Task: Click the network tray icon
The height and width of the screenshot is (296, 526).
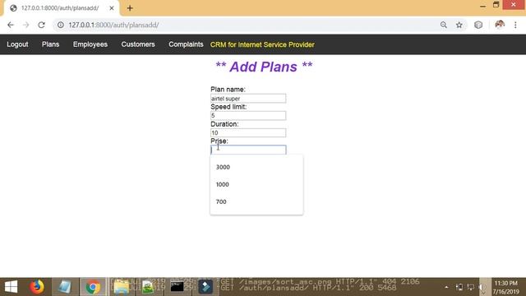Action: click(x=470, y=287)
